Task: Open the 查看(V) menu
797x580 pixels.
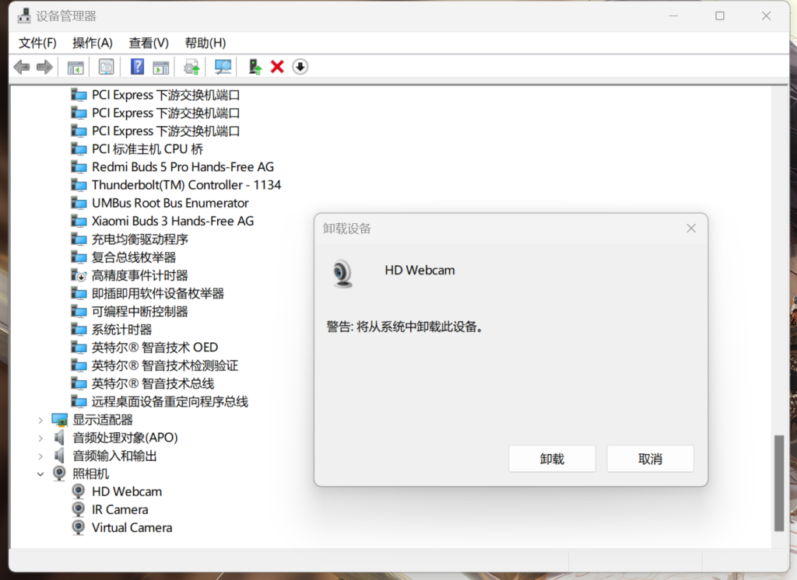Action: pos(149,43)
